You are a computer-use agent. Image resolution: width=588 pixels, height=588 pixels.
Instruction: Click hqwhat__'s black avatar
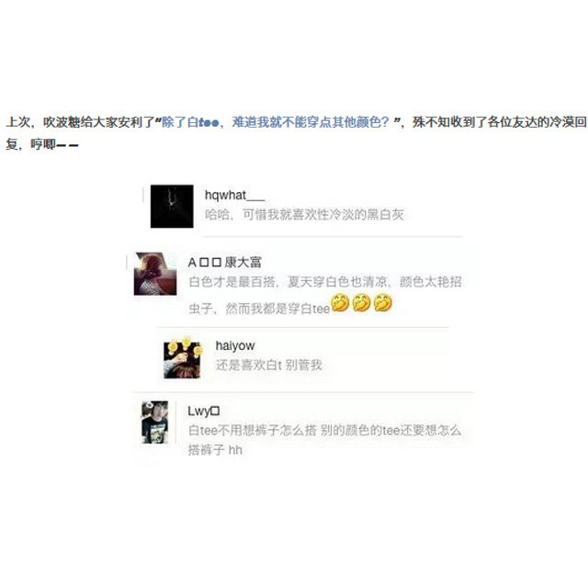click(x=172, y=206)
